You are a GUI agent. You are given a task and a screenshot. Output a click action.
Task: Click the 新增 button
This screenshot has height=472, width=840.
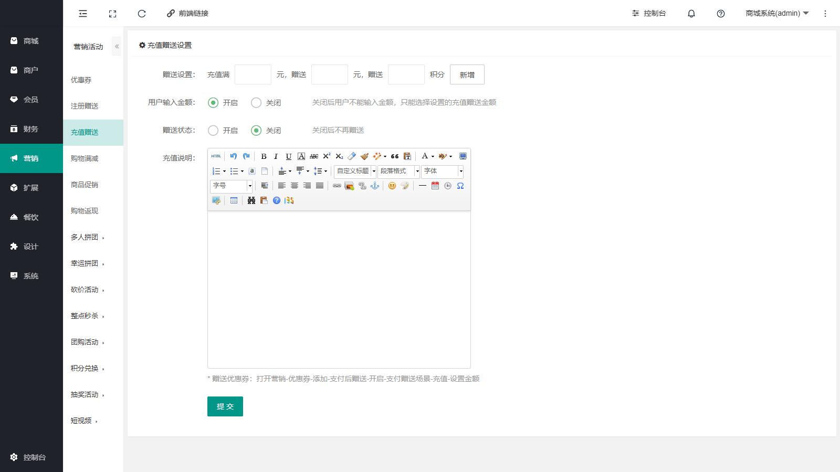[x=467, y=74]
